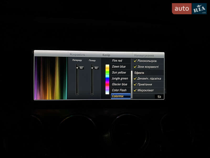Pick the Sun yellow color
210x158 pixels.
(x=119, y=73)
